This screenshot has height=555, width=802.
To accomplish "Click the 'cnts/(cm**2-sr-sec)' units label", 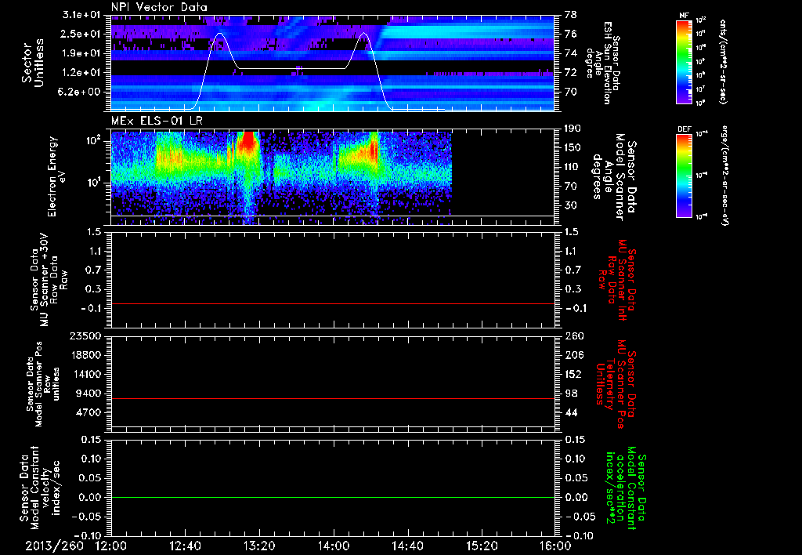I will (723, 62).
